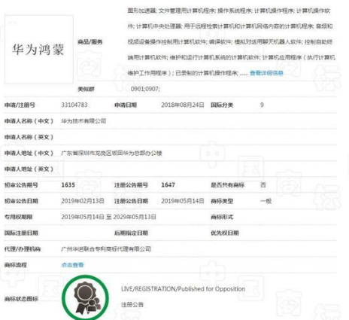Select the LIVE/REGISTRATION/Published for Opposition status

pyautogui.click(x=183, y=289)
